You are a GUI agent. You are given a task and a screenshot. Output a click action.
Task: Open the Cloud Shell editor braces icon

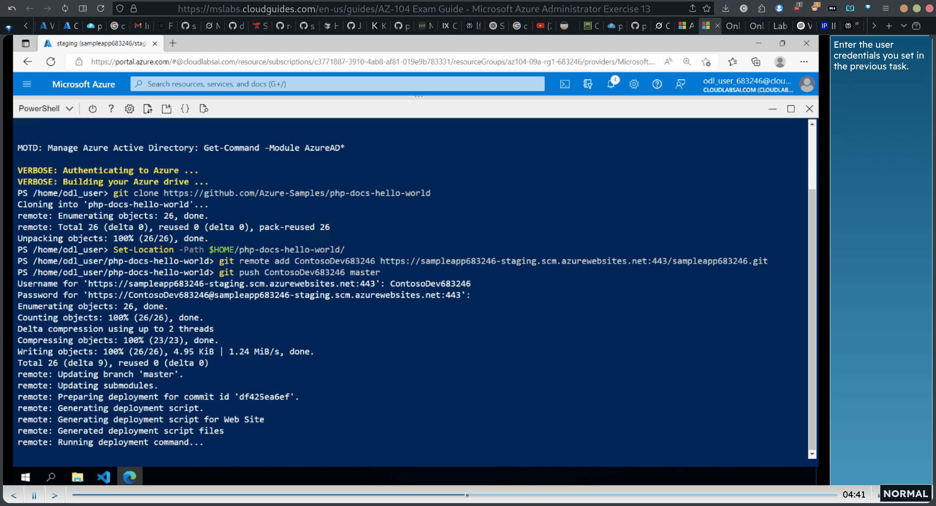point(185,109)
